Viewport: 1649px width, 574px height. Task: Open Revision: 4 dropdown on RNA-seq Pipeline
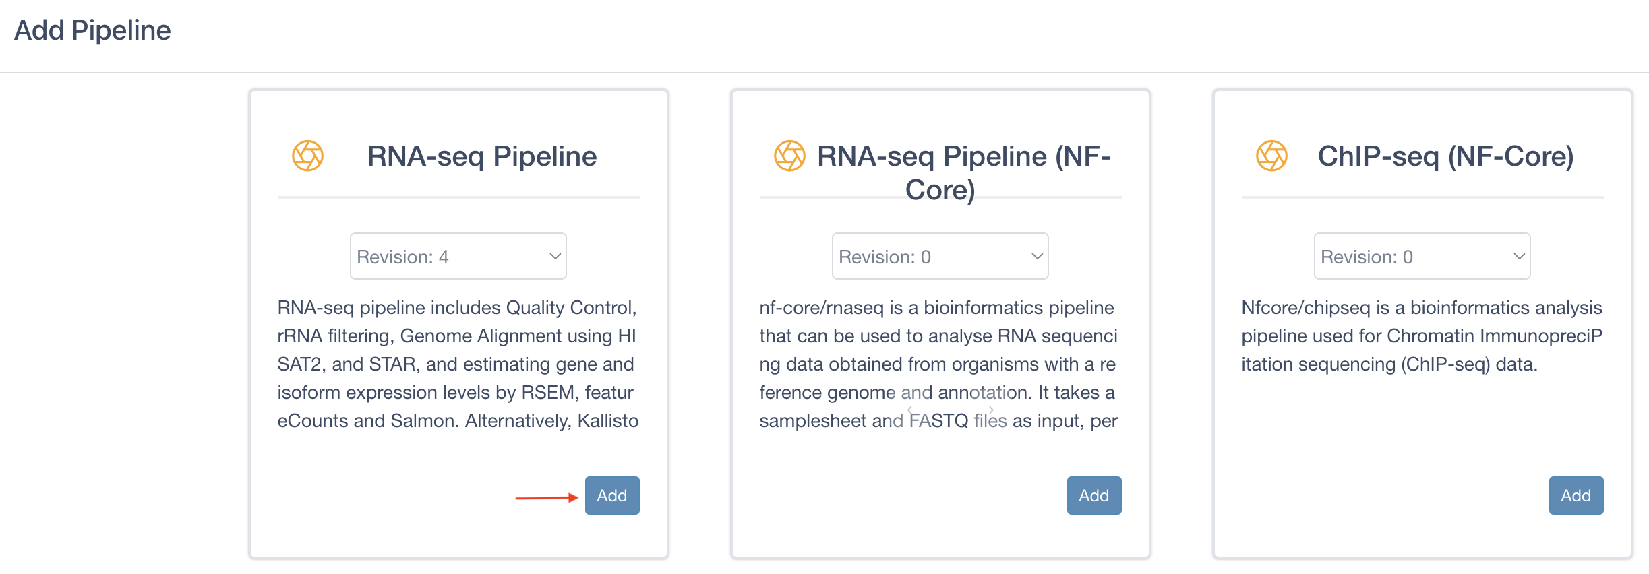tap(458, 256)
